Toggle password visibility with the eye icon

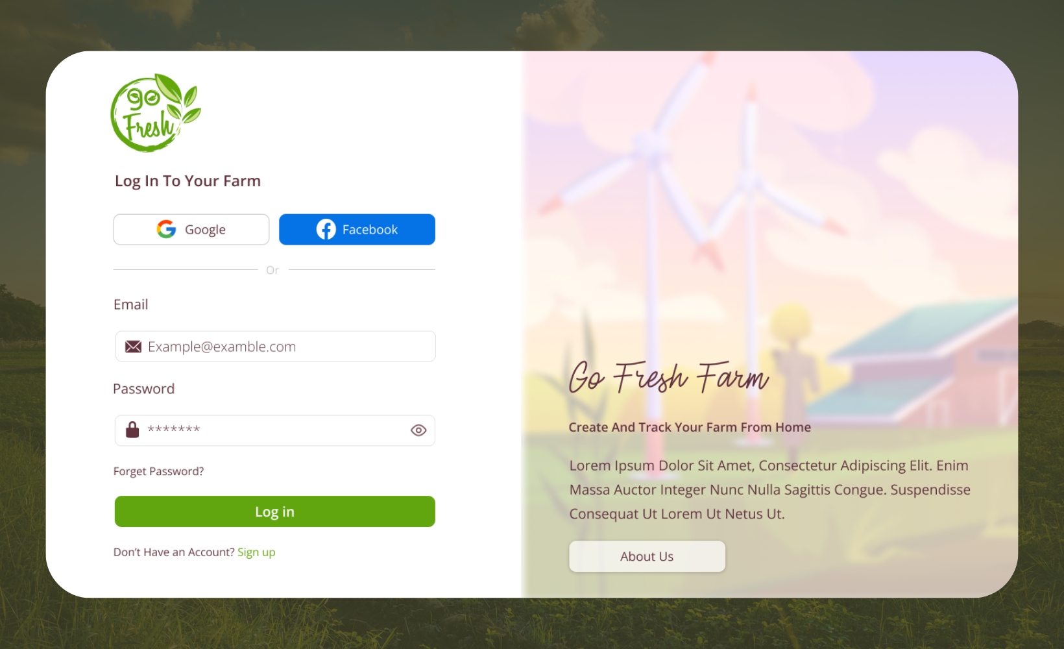click(x=418, y=430)
